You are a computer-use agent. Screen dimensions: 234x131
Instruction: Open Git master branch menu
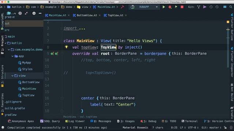(x=211, y=127)
